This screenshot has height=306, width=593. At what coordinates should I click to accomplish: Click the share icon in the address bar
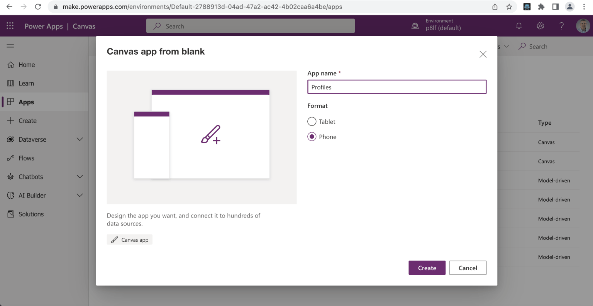click(495, 7)
